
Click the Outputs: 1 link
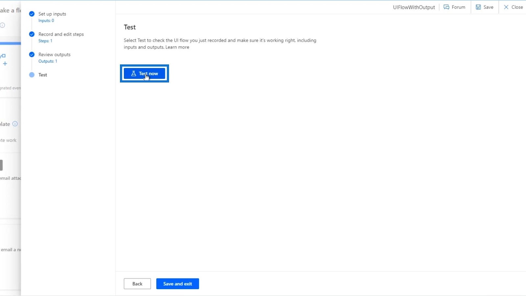point(48,62)
